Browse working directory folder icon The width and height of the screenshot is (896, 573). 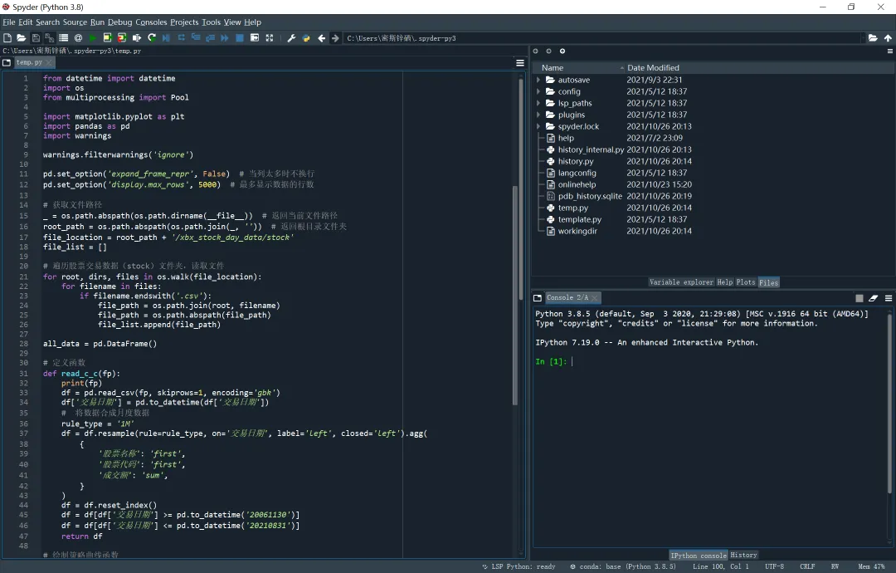point(873,38)
